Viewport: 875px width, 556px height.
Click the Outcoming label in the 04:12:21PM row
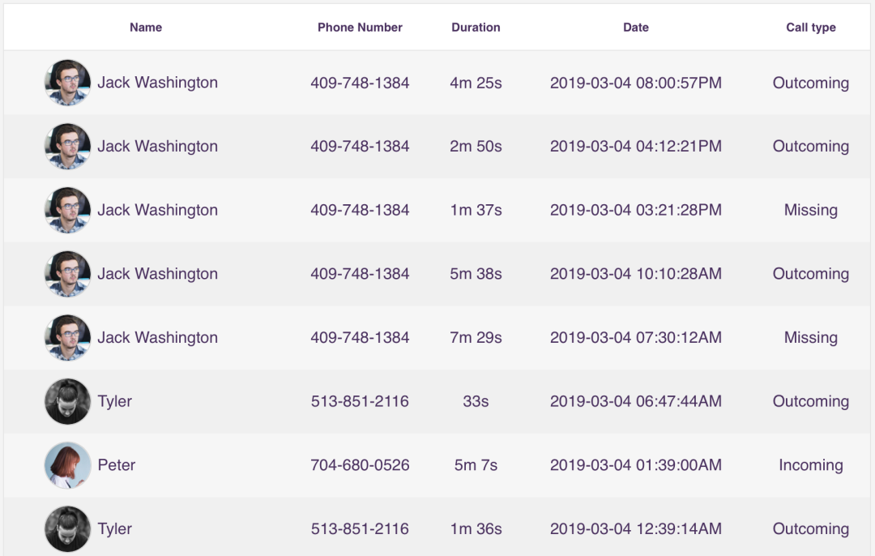coord(811,146)
